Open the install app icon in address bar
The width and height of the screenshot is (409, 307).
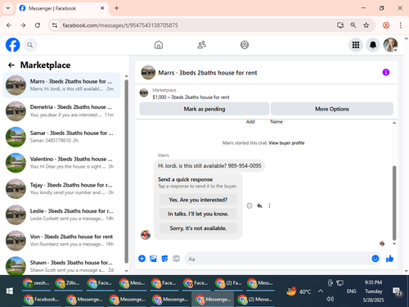[340, 25]
